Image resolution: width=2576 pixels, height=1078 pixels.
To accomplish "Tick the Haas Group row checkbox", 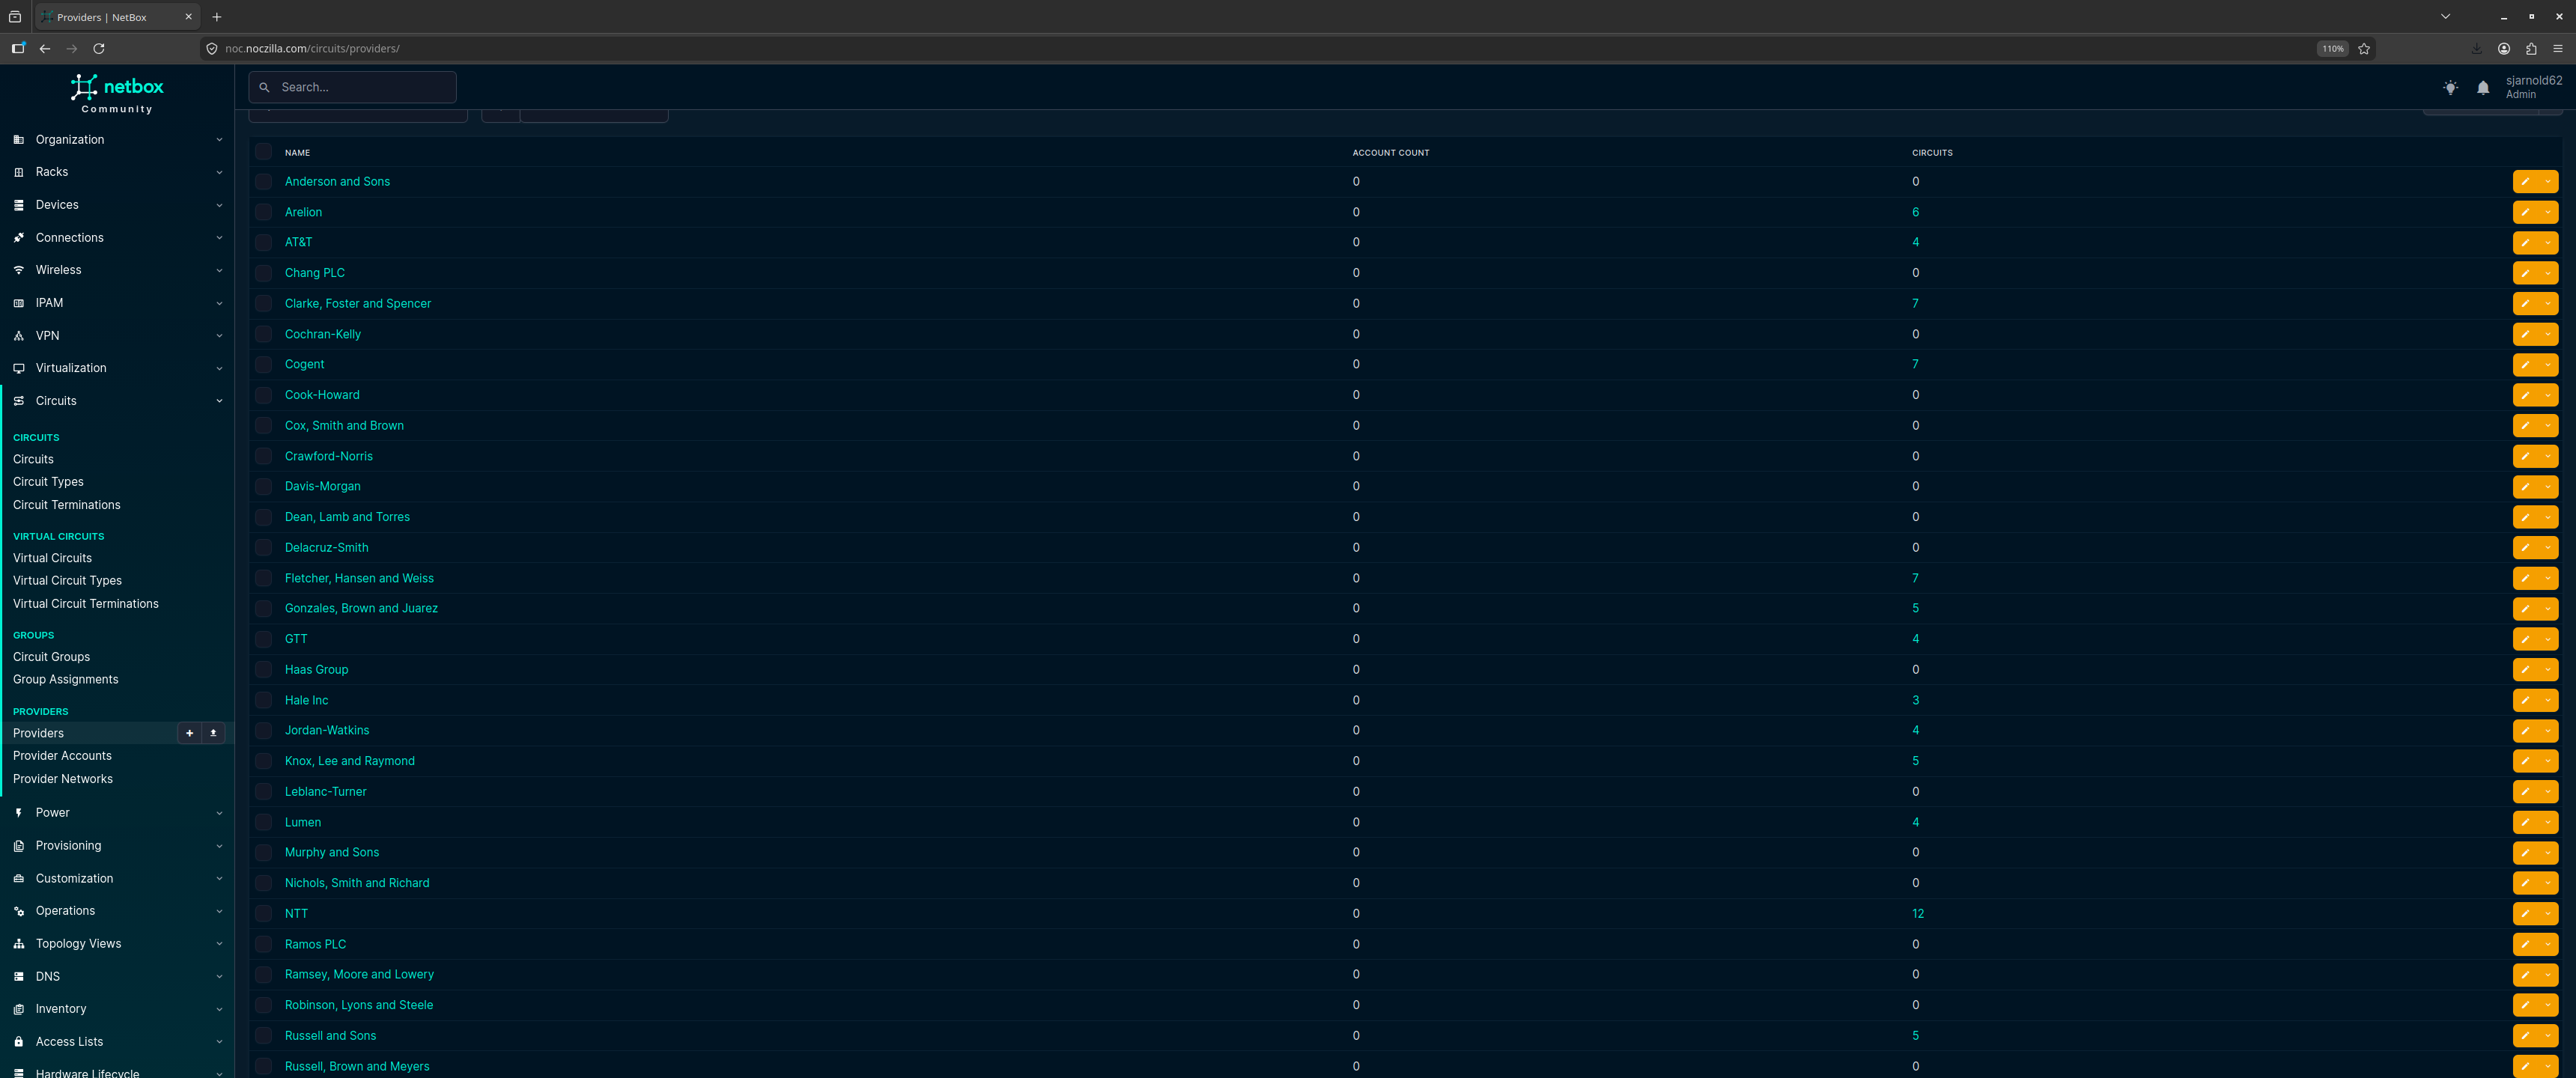I will tap(263, 670).
